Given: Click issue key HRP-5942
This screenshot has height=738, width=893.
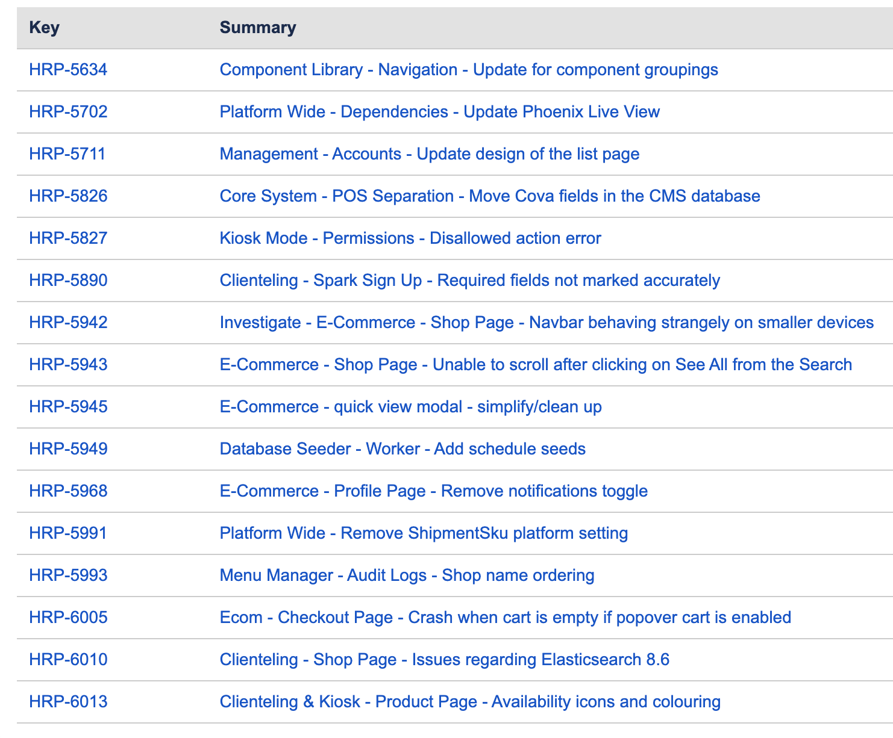Looking at the screenshot, I should point(68,323).
